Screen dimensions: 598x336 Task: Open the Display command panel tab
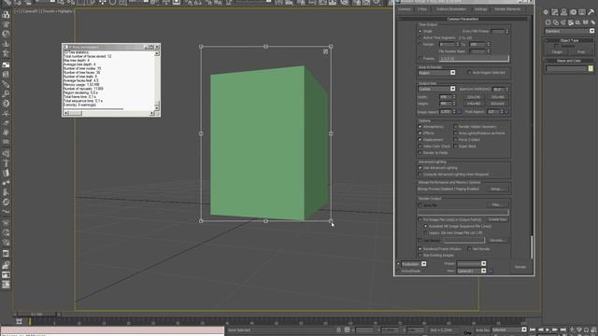(582, 12)
